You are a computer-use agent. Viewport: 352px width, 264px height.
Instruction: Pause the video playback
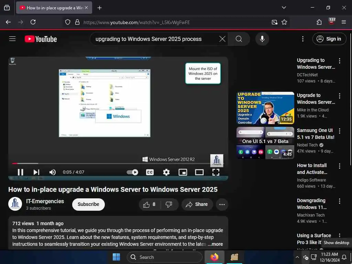pos(20,172)
